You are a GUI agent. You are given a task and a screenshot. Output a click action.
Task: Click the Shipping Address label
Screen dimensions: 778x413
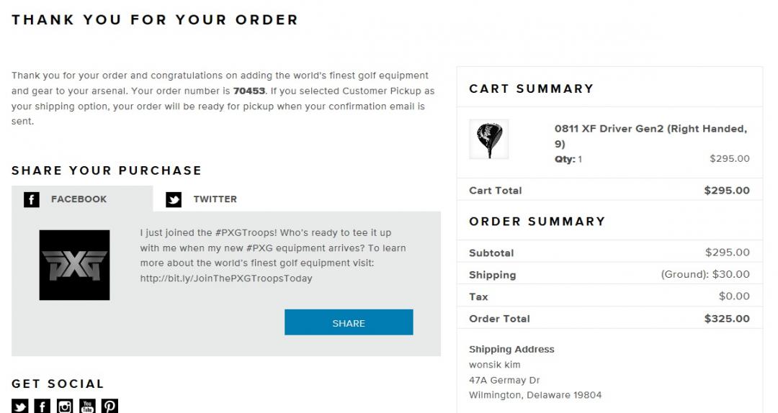511,350
